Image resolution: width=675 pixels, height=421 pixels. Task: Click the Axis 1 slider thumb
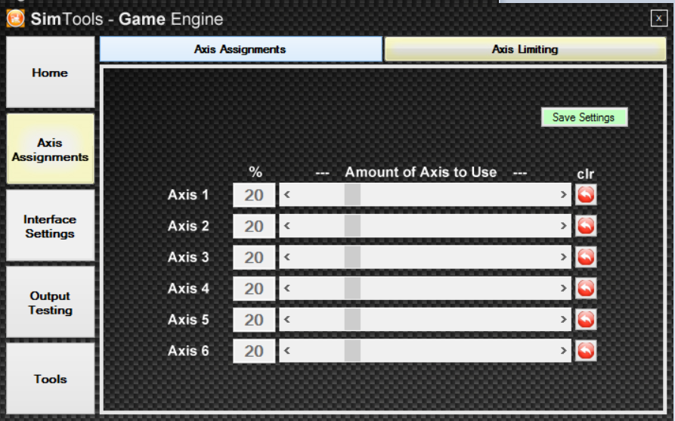[x=352, y=194]
